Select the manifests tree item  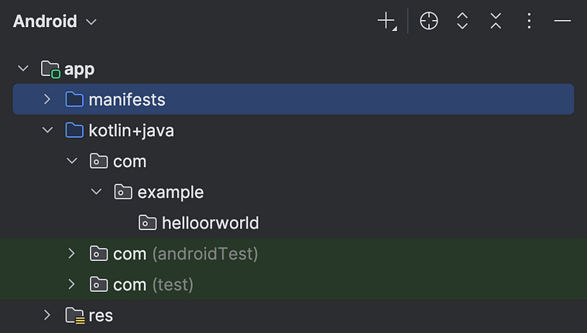tap(293, 99)
